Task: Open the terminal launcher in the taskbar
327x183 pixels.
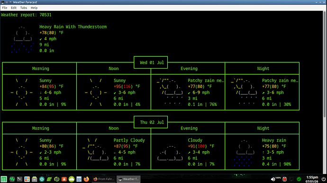Action: tap(19, 179)
